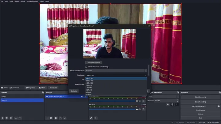Add a new scene with plus icon
Image resolution: width=221 pixels, height=124 pixels.
[x=2, y=118]
